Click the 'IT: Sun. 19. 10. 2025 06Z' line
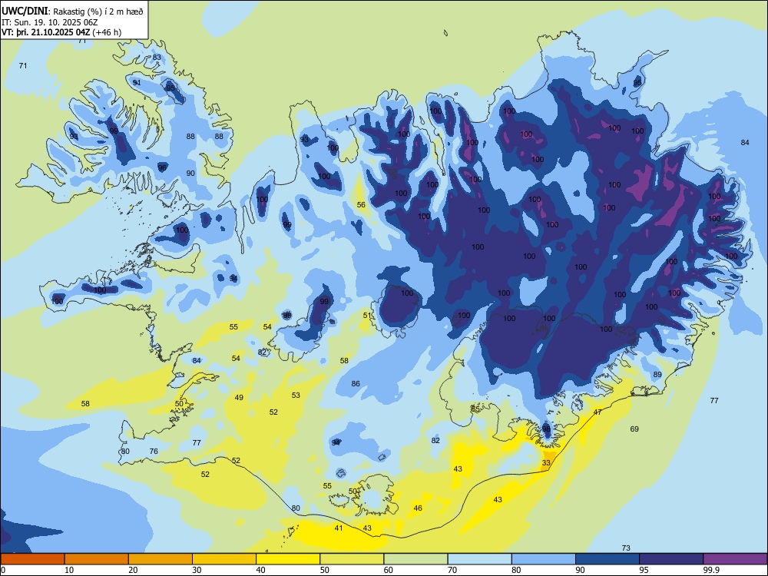The height and width of the screenshot is (576, 768). point(49,22)
